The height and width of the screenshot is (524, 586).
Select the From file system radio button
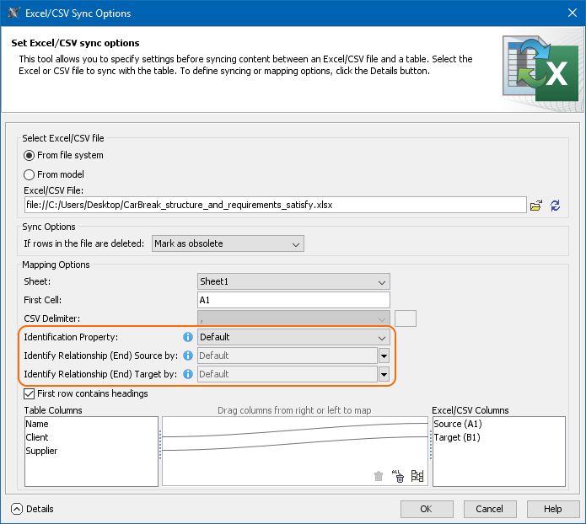click(30, 155)
